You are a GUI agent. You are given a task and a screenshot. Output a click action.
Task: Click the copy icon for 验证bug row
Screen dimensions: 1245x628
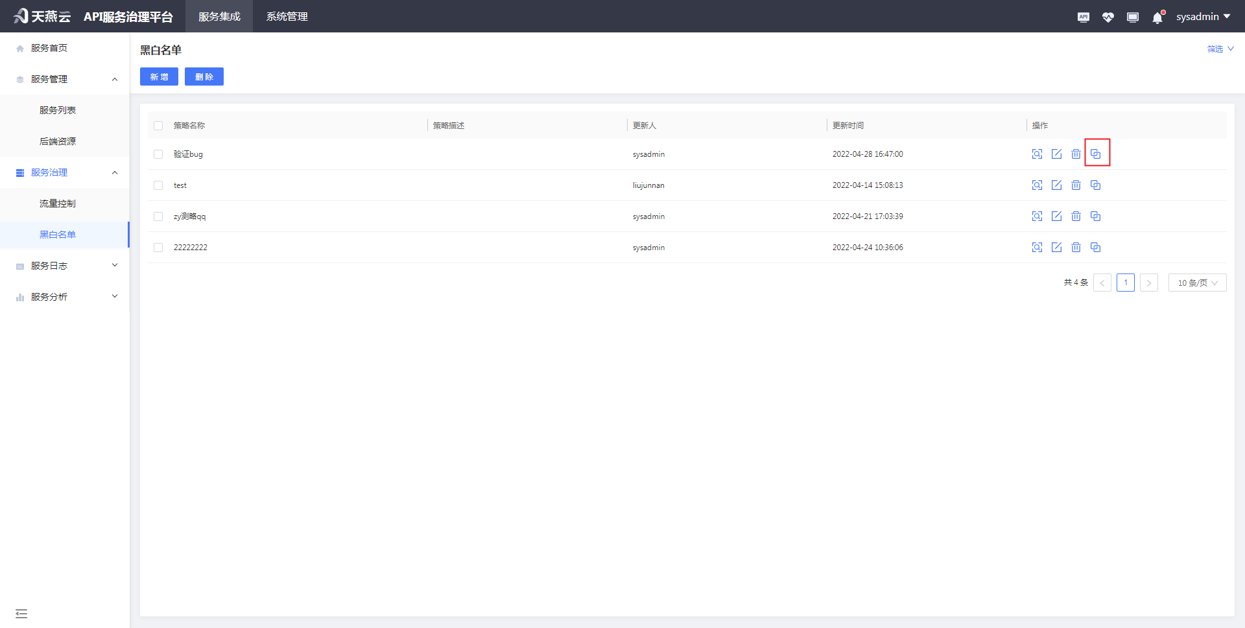tap(1095, 154)
